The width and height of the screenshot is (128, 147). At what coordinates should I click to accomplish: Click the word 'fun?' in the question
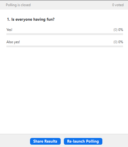tap(50, 20)
